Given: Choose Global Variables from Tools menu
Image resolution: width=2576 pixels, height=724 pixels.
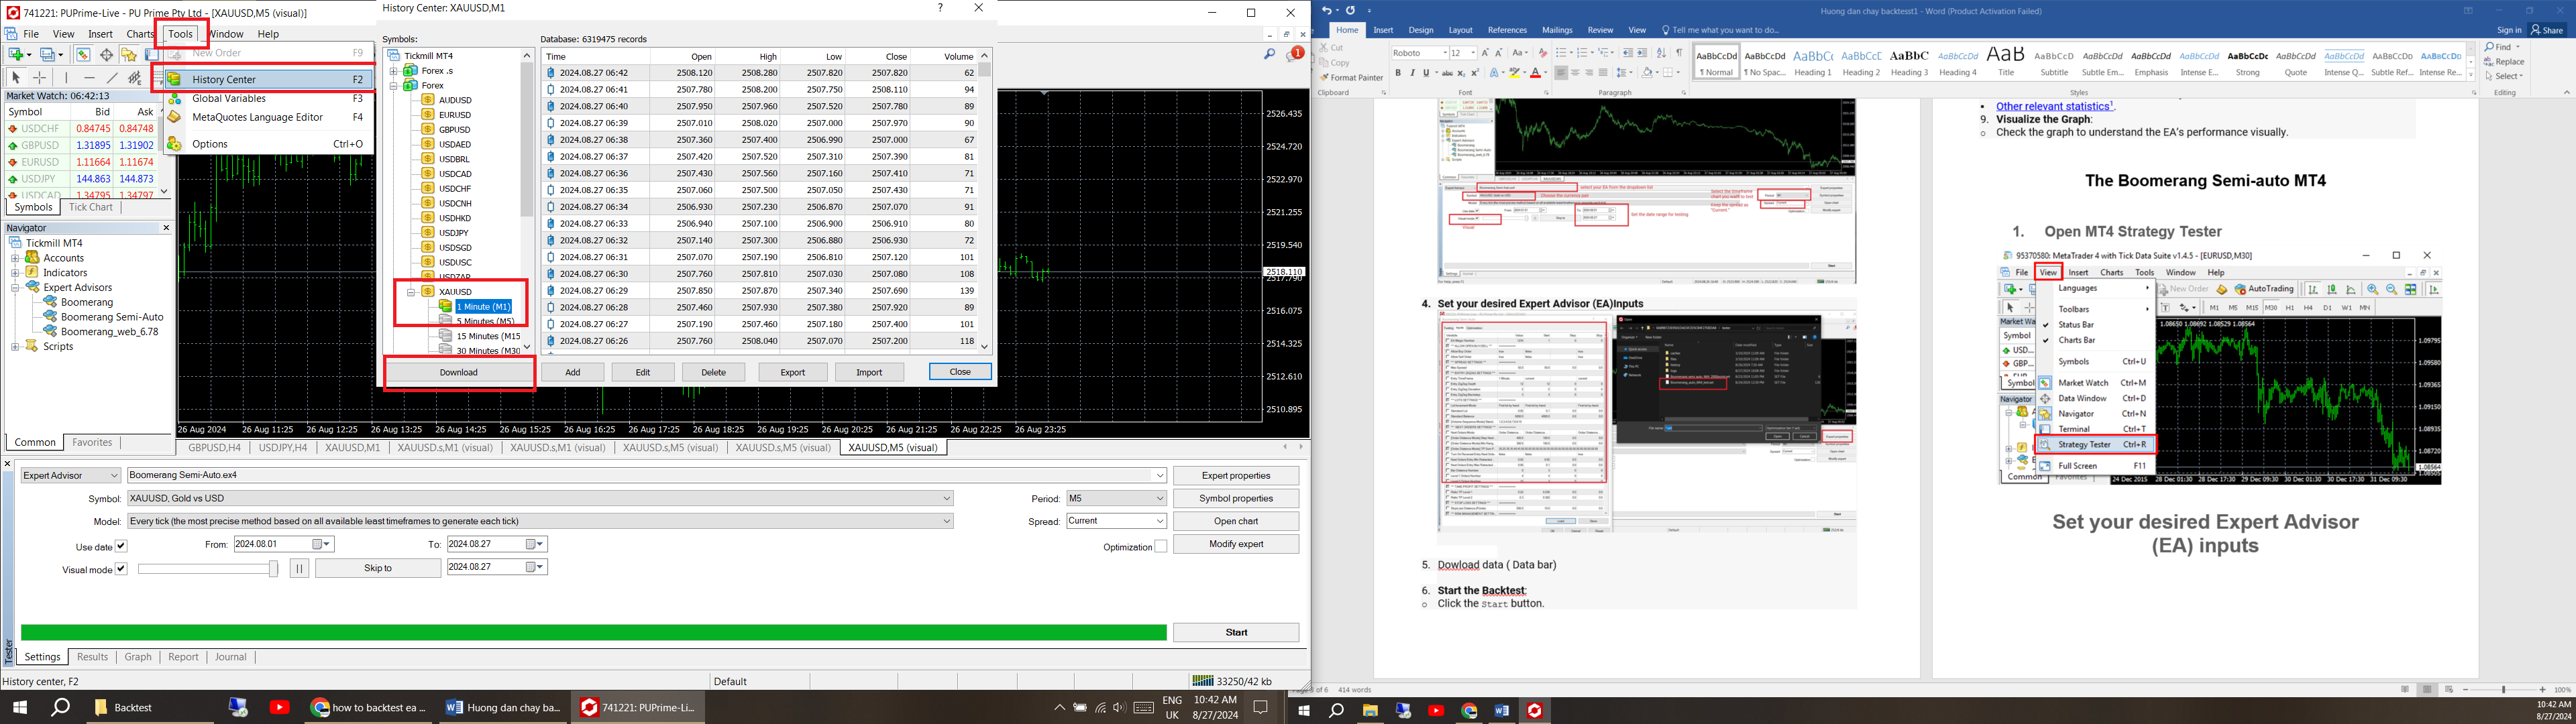Looking at the screenshot, I should point(268,98).
